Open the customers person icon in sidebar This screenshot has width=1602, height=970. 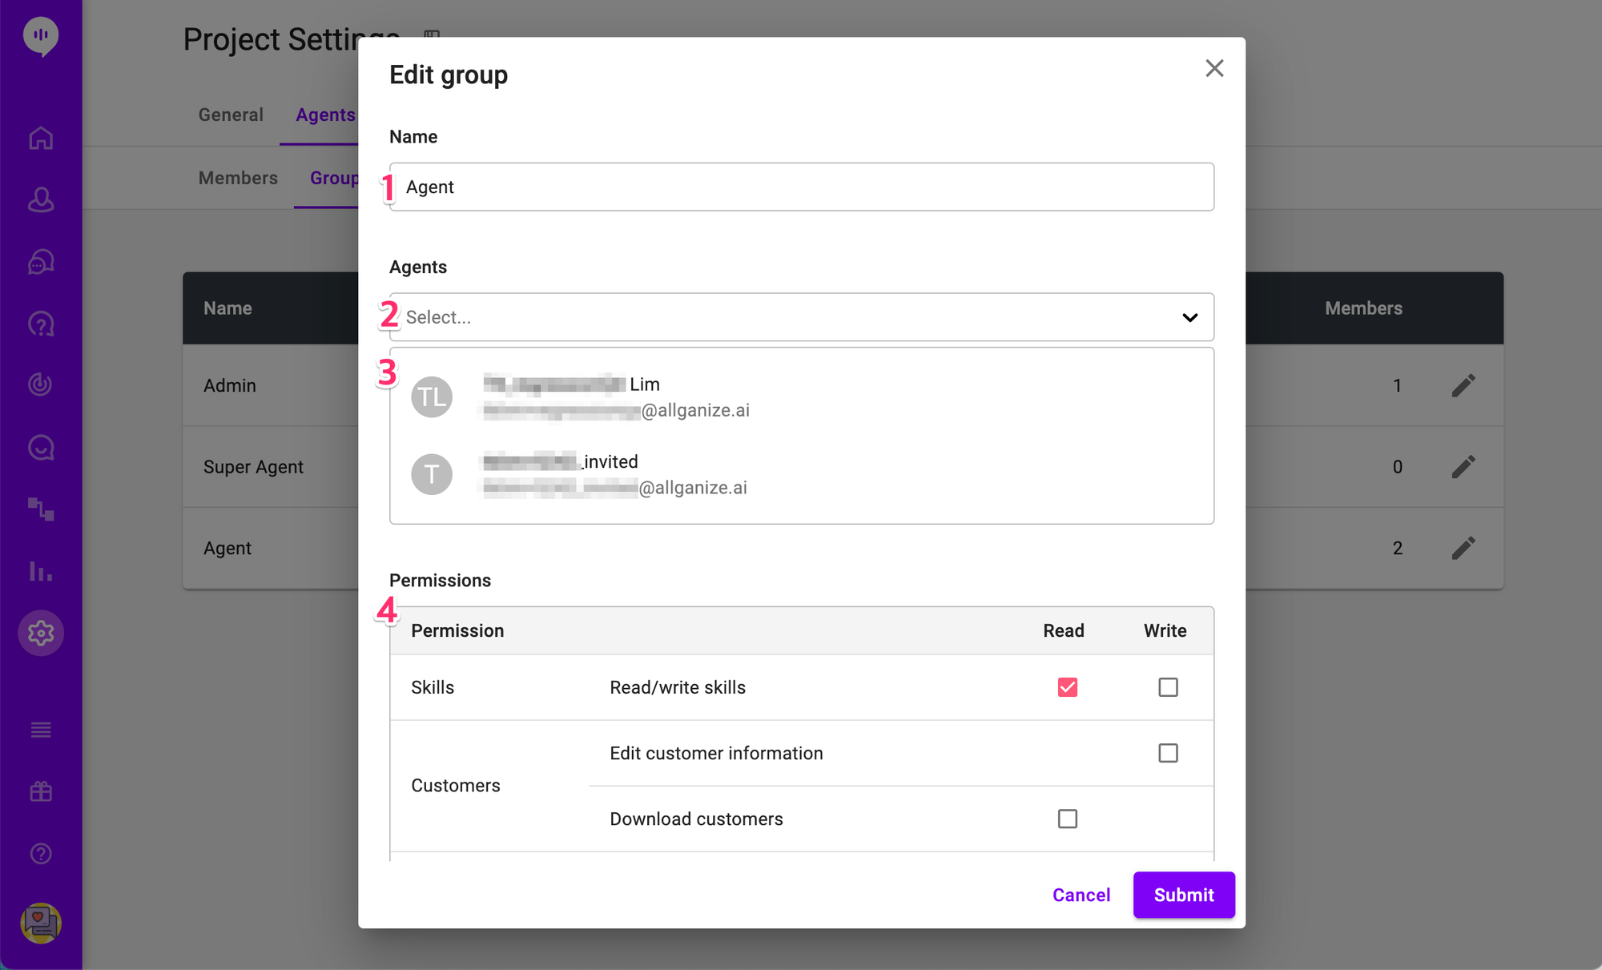pos(41,199)
